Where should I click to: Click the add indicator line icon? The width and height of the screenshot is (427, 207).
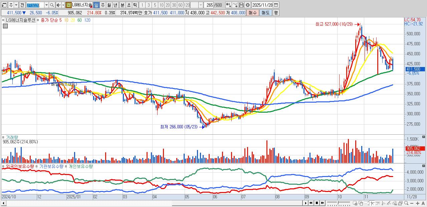pyautogui.click(x=235, y=5)
